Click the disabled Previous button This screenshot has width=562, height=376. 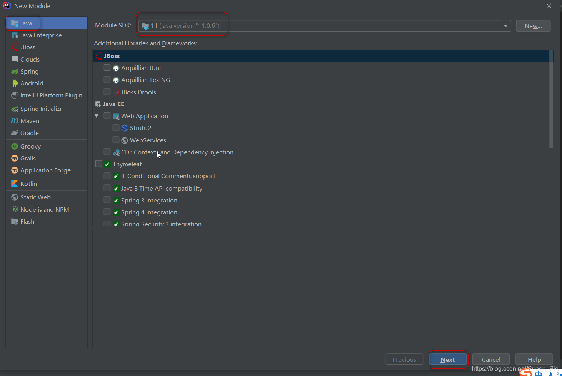point(404,359)
